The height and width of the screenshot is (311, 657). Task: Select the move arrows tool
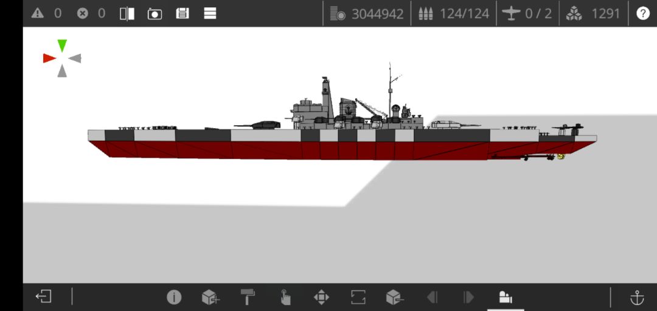pyautogui.click(x=321, y=297)
